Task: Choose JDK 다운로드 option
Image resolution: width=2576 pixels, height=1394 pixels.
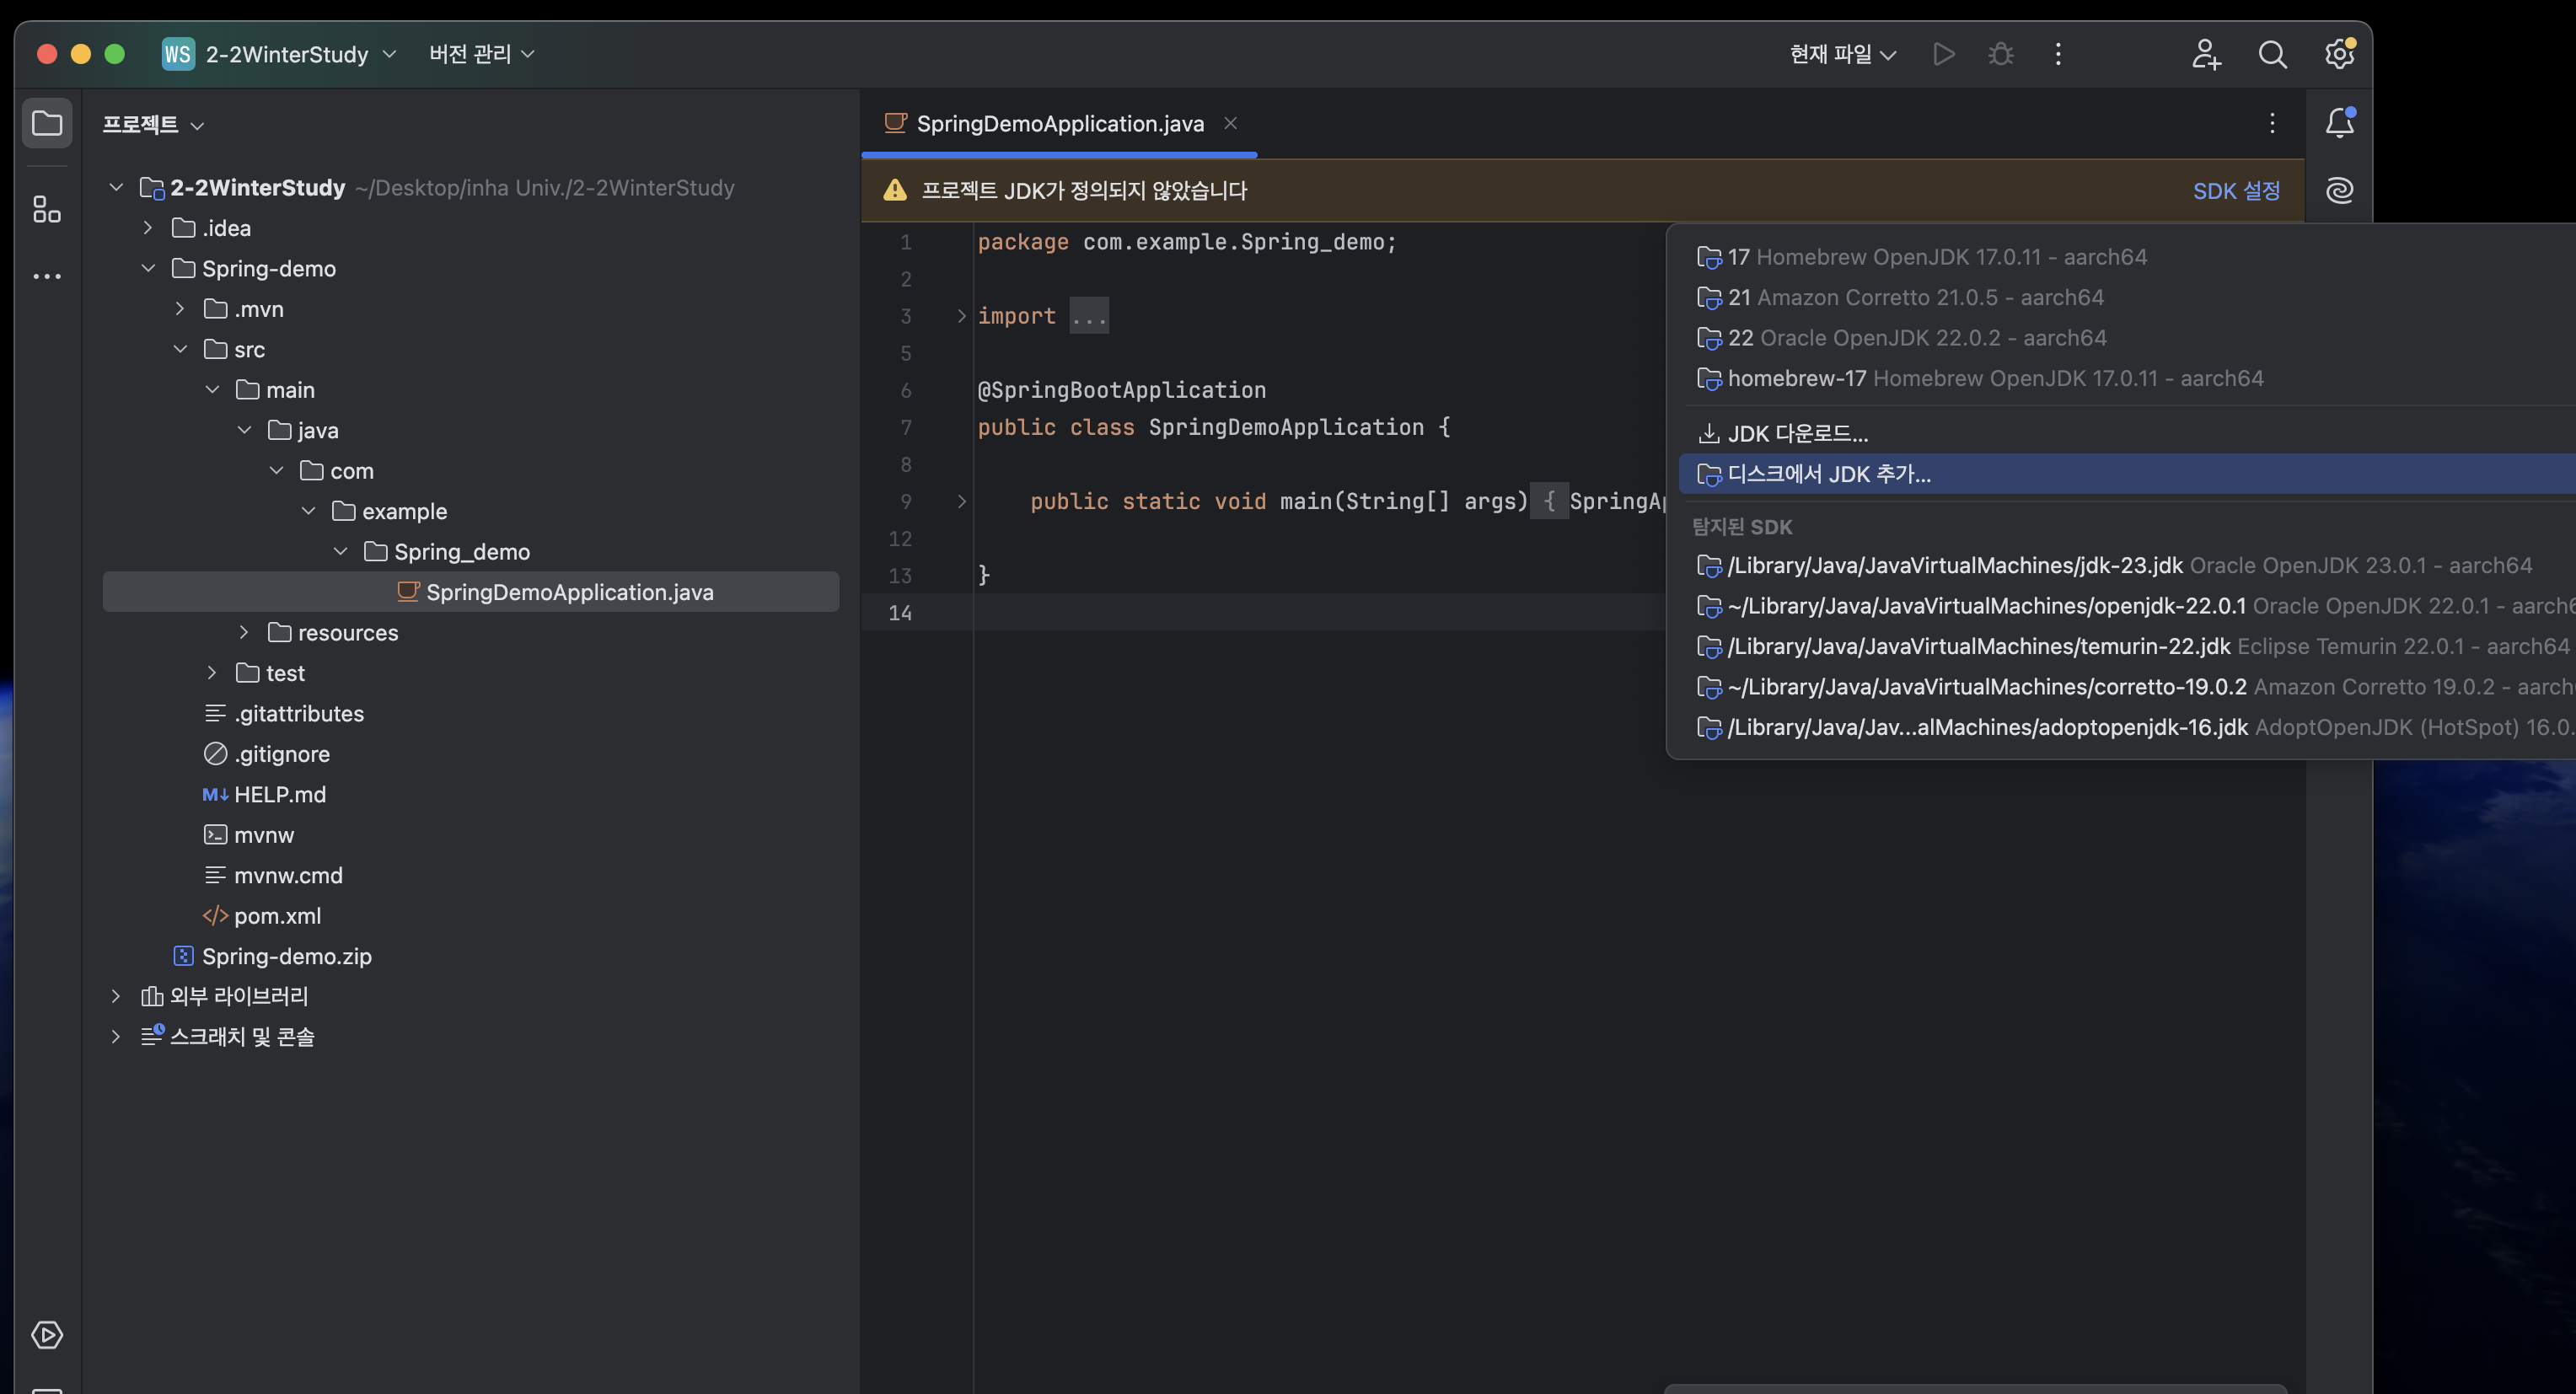Action: pyautogui.click(x=1796, y=434)
